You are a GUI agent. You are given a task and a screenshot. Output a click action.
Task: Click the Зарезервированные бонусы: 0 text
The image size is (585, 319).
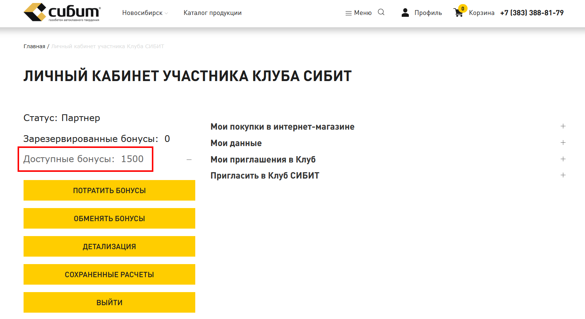97,139
